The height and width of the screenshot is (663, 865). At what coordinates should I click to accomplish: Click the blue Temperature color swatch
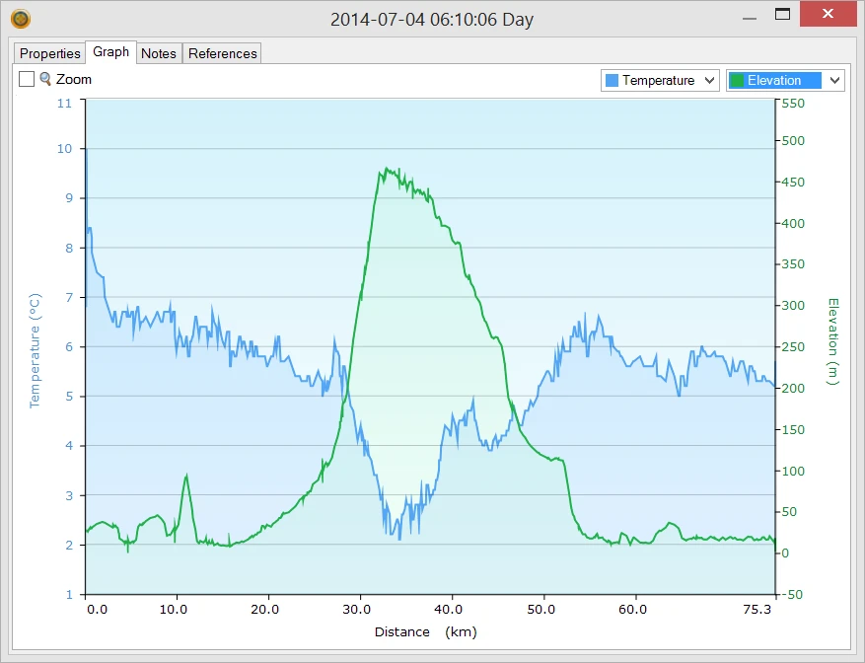pos(613,81)
